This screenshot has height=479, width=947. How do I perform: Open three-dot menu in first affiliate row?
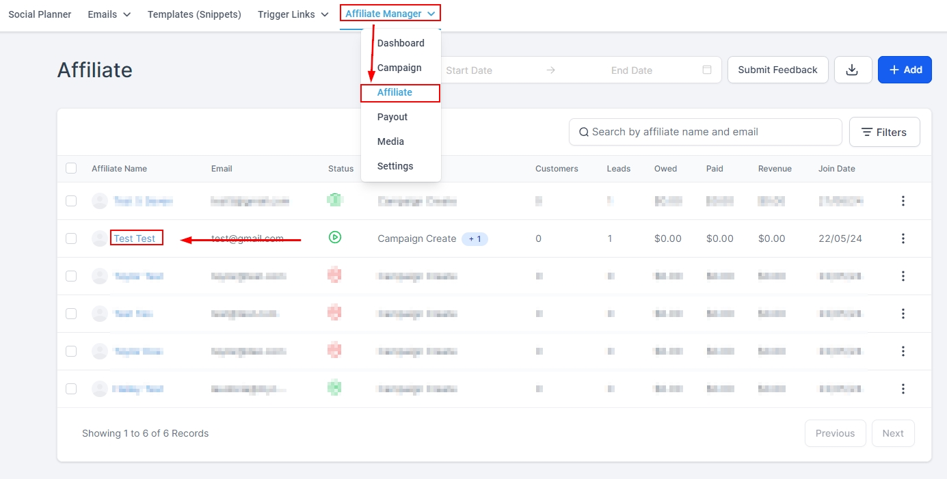(903, 201)
